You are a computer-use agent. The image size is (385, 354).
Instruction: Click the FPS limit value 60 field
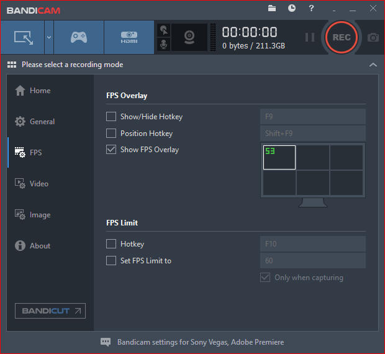(x=313, y=261)
